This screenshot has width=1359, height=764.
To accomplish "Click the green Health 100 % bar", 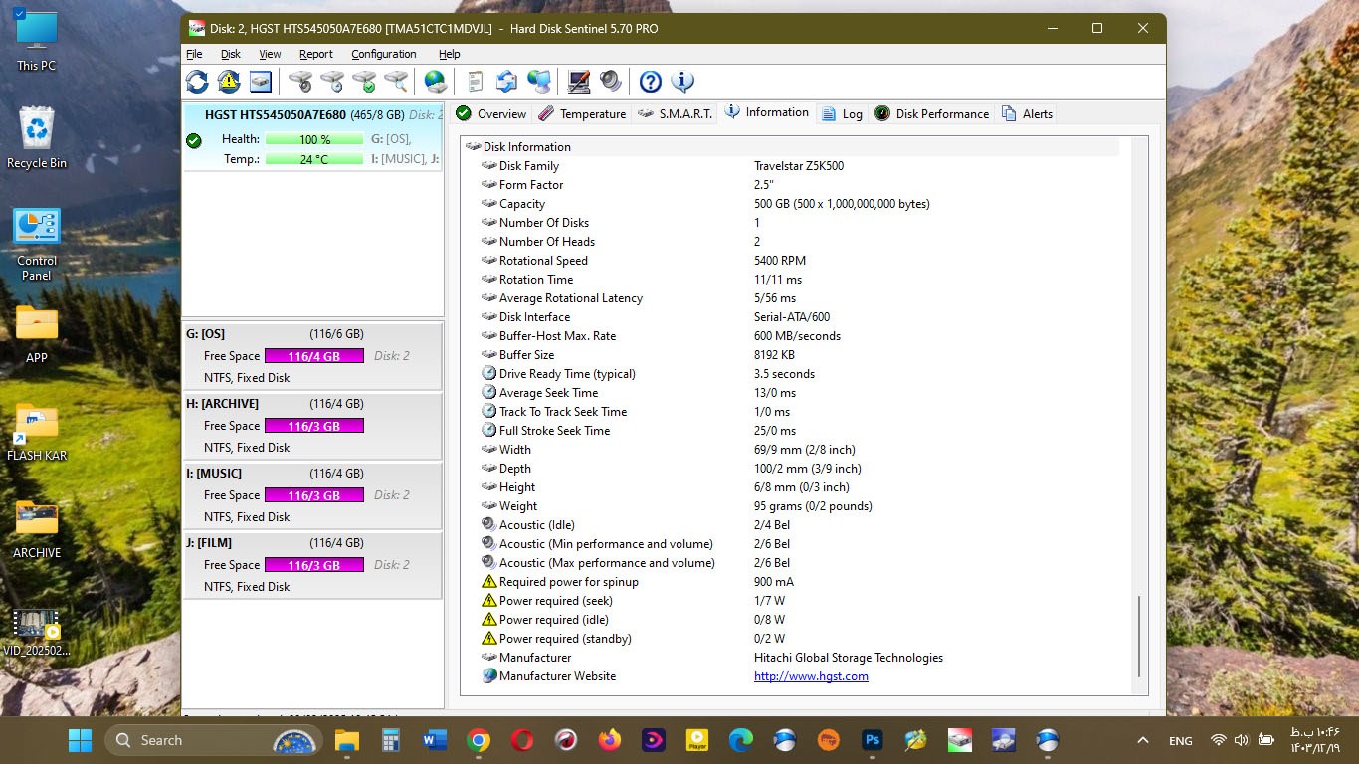I will pos(314,139).
